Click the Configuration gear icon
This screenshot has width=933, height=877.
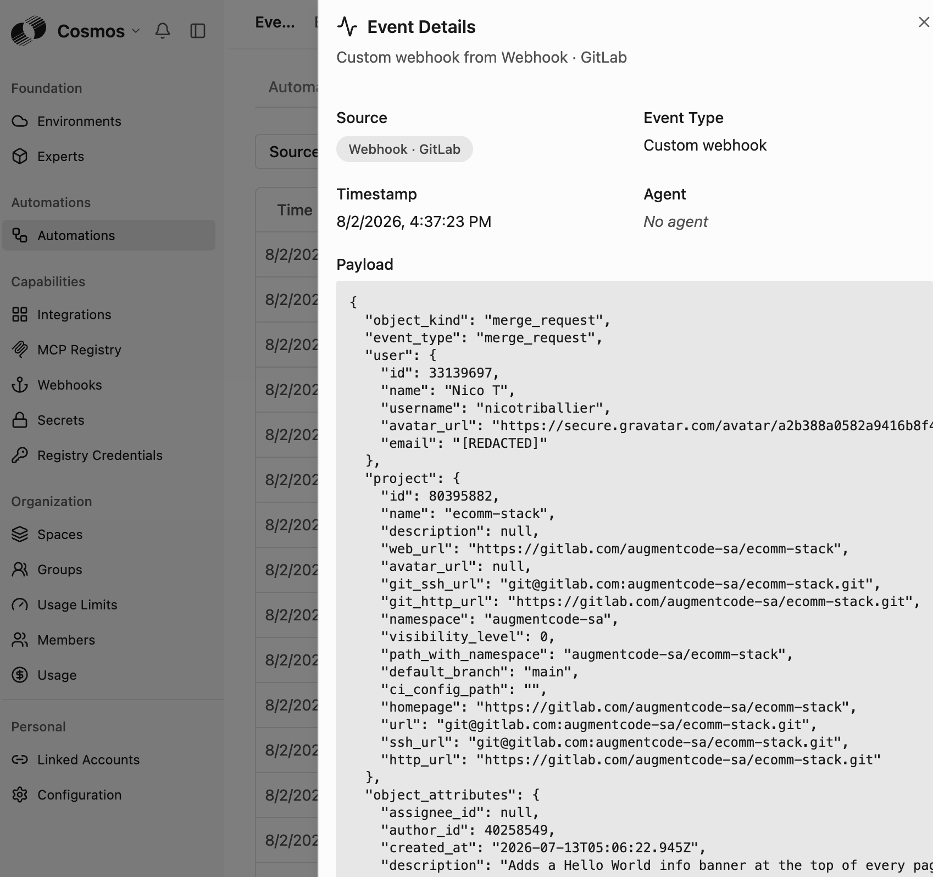pyautogui.click(x=20, y=795)
